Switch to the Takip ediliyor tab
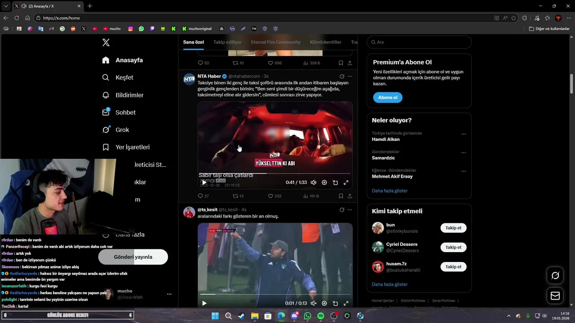Image resolution: width=575 pixels, height=323 pixels. pos(227,42)
